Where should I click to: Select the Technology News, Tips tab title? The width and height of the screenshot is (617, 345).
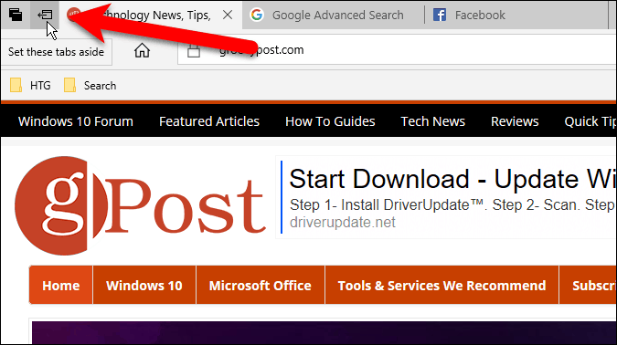point(156,15)
